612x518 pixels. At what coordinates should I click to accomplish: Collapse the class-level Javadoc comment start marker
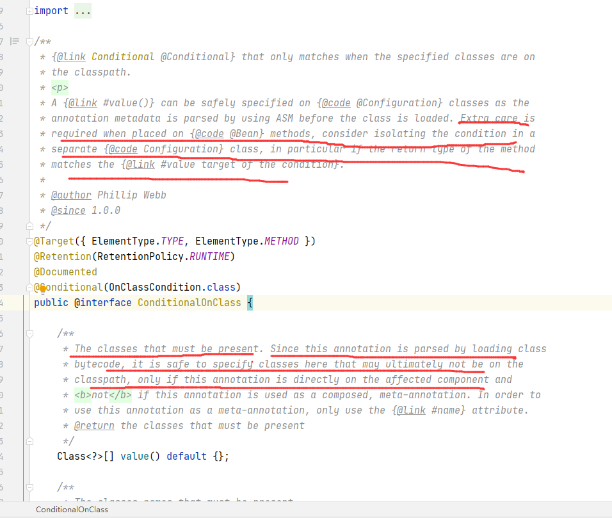(29, 42)
